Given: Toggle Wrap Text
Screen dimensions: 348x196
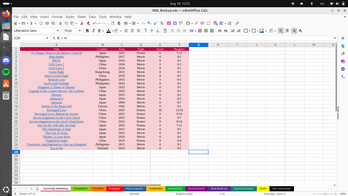Looking at the screenshot, I should click(x=165, y=31).
